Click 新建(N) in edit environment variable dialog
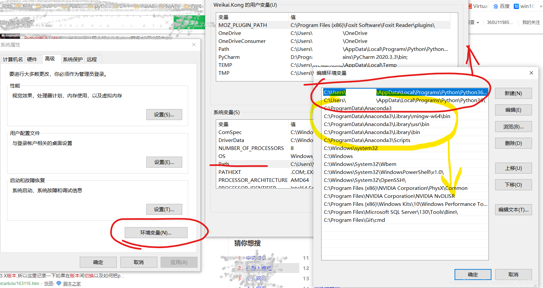 513,93
